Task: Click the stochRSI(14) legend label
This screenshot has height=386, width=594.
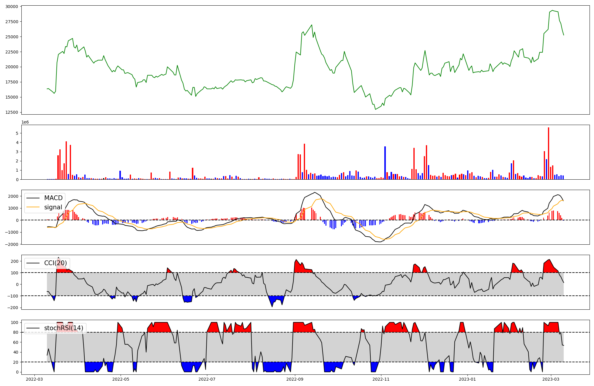Action: click(x=64, y=328)
